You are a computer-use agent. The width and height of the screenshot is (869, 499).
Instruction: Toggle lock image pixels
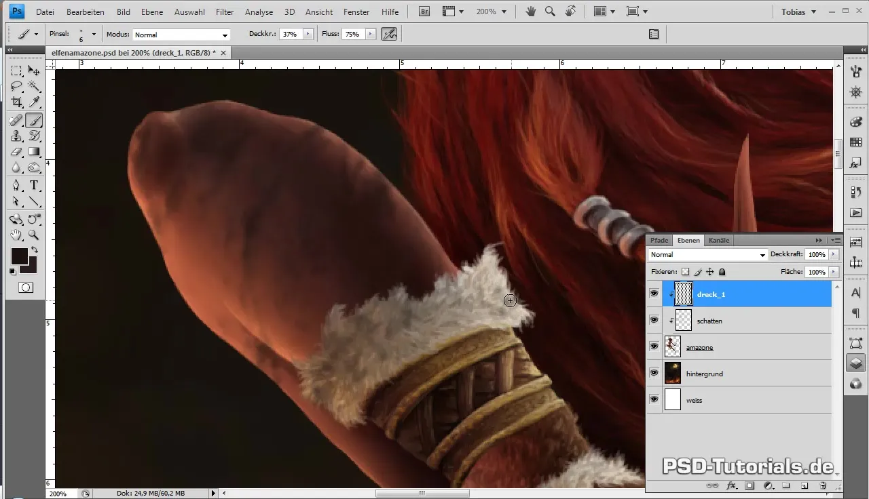(x=698, y=272)
